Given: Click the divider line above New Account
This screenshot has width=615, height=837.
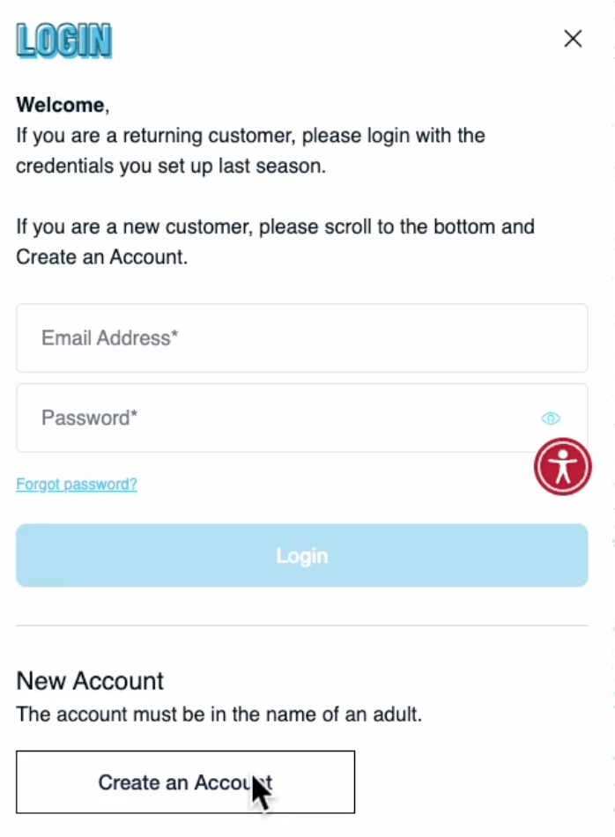Looking at the screenshot, I should (302, 625).
